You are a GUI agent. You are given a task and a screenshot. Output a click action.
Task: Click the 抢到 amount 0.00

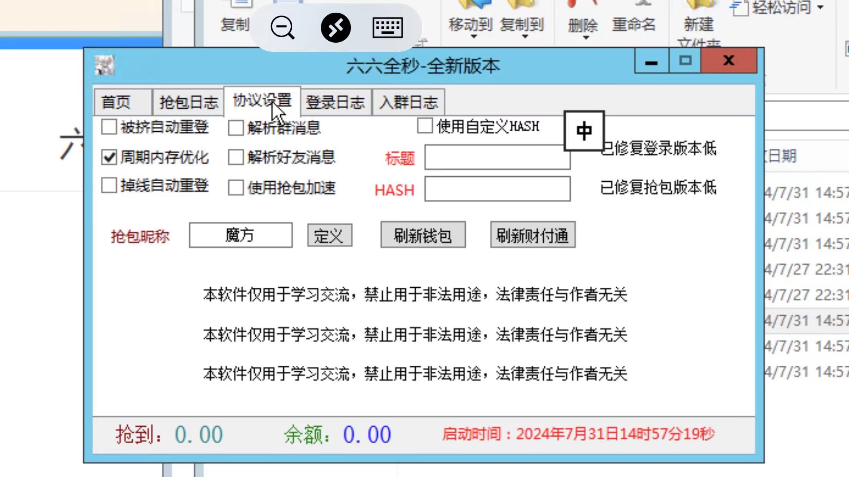pyautogui.click(x=199, y=435)
